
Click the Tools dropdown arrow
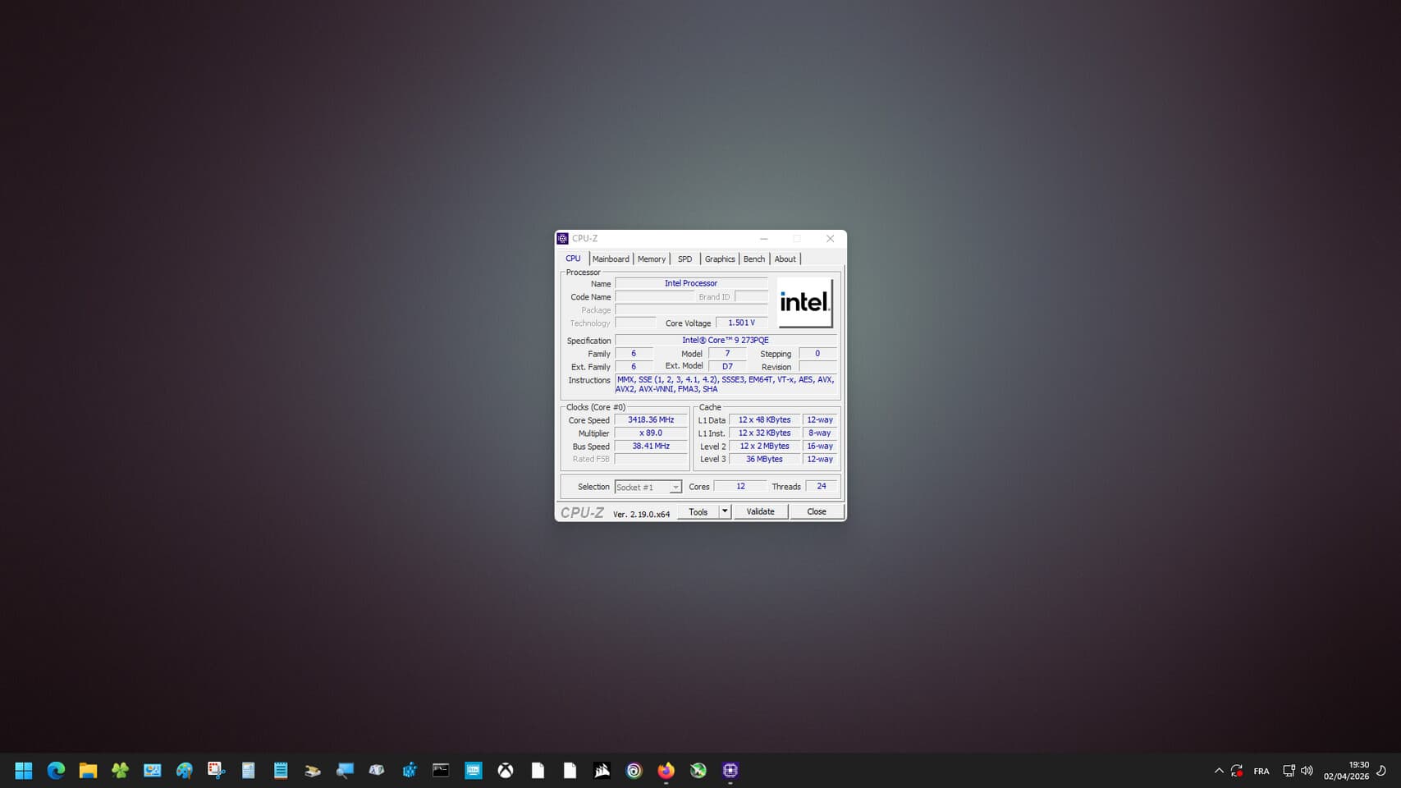coord(725,511)
